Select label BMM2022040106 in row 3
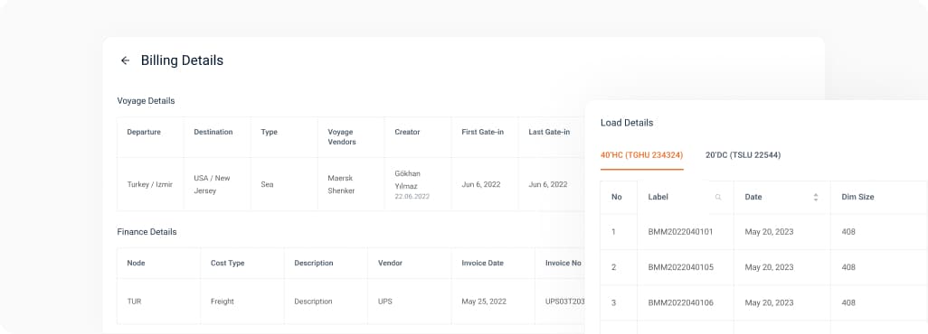The image size is (928, 334). tap(680, 302)
